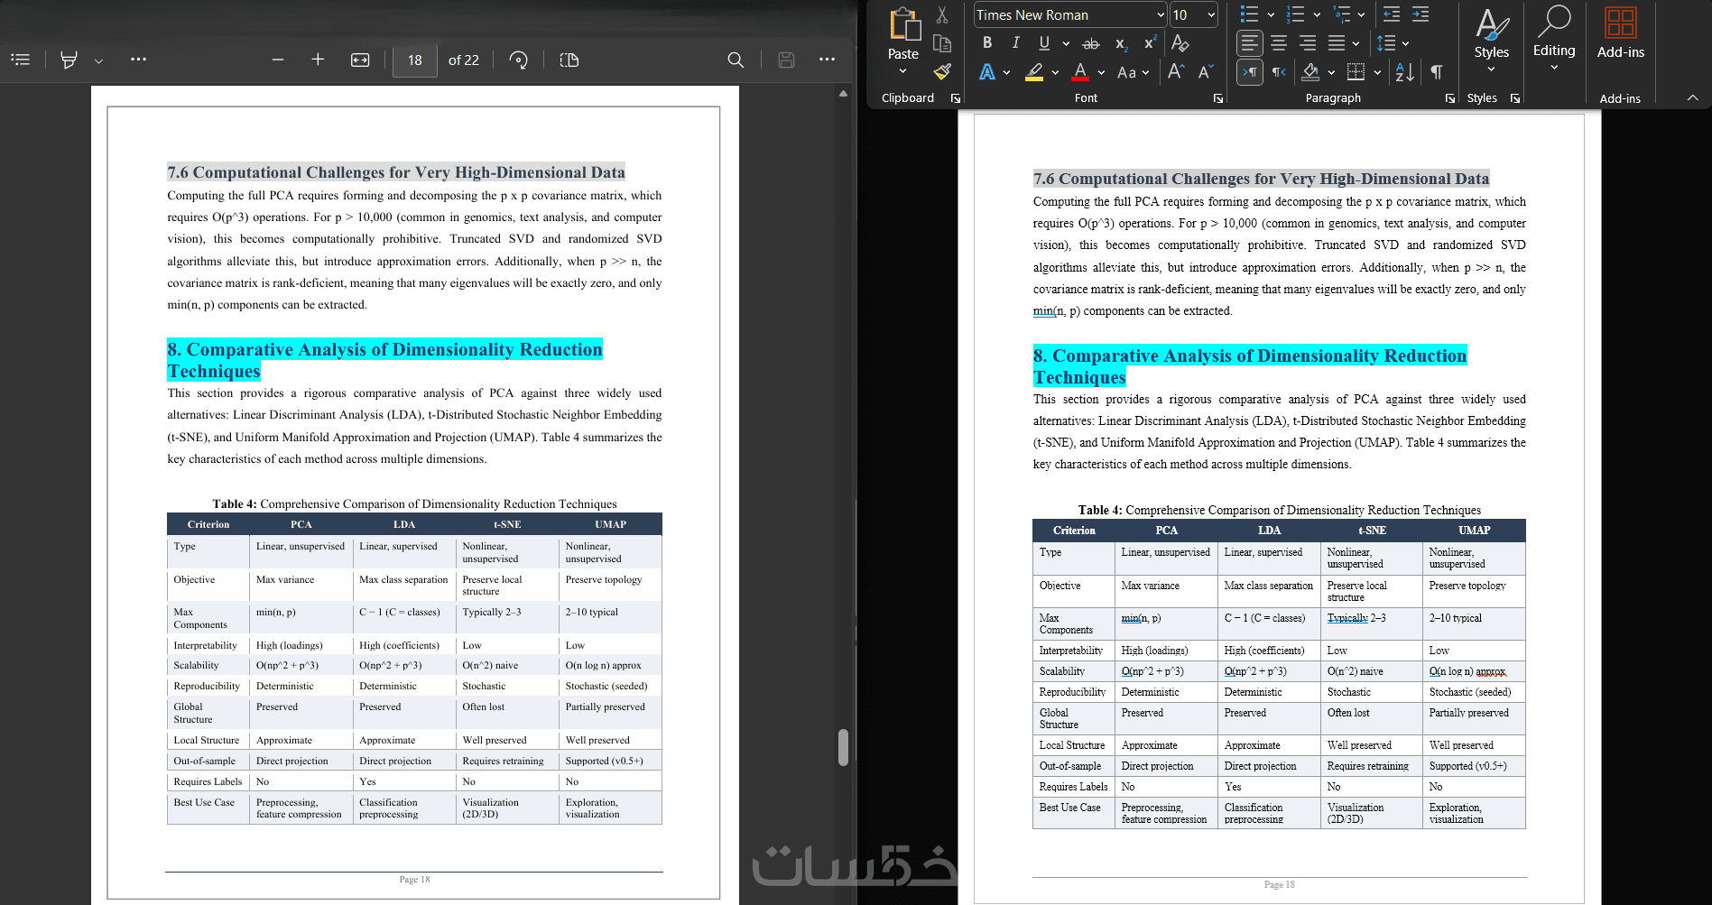Open more tools next to highlighter in PDF viewer

(x=138, y=60)
